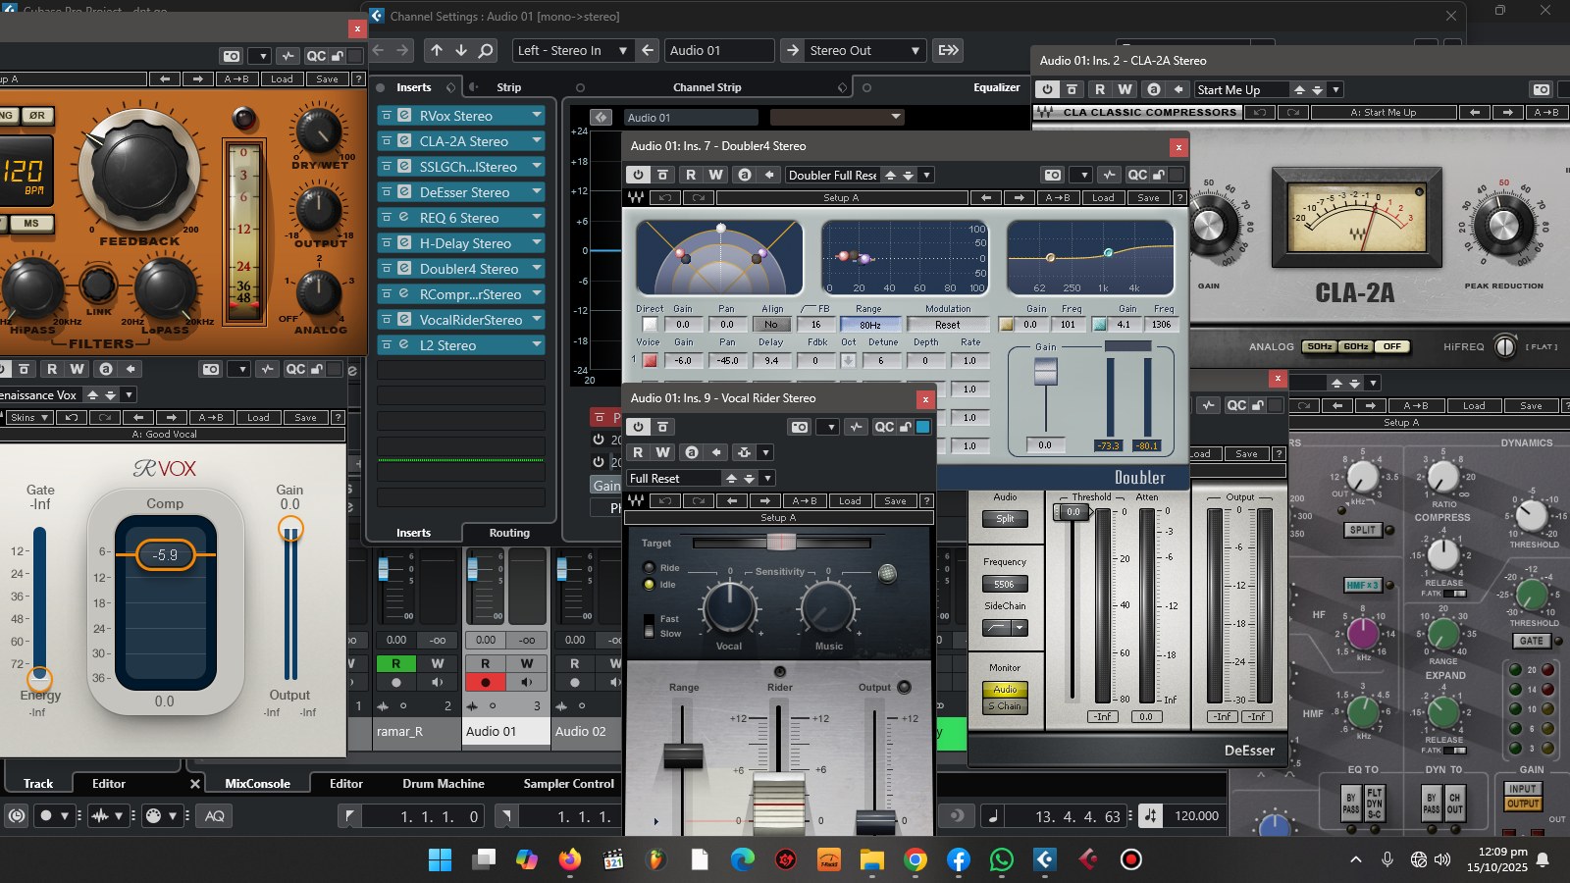Image resolution: width=1570 pixels, height=883 pixels.
Task: Go to next channel down arrow
Action: coord(461,50)
